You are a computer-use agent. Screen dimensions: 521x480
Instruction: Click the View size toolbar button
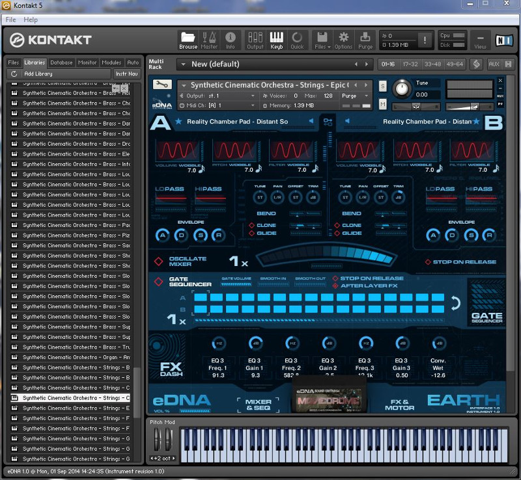[480, 40]
